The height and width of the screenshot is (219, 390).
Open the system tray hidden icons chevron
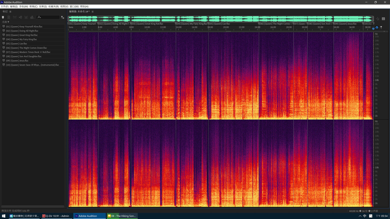(x=360, y=216)
